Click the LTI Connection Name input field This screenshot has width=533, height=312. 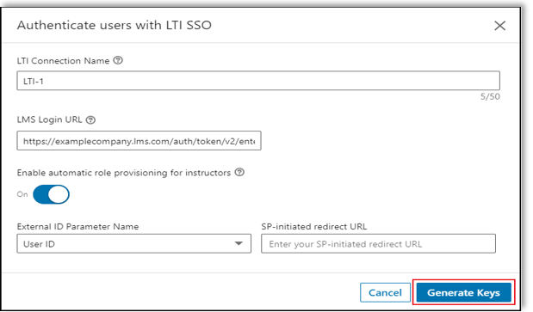click(258, 81)
